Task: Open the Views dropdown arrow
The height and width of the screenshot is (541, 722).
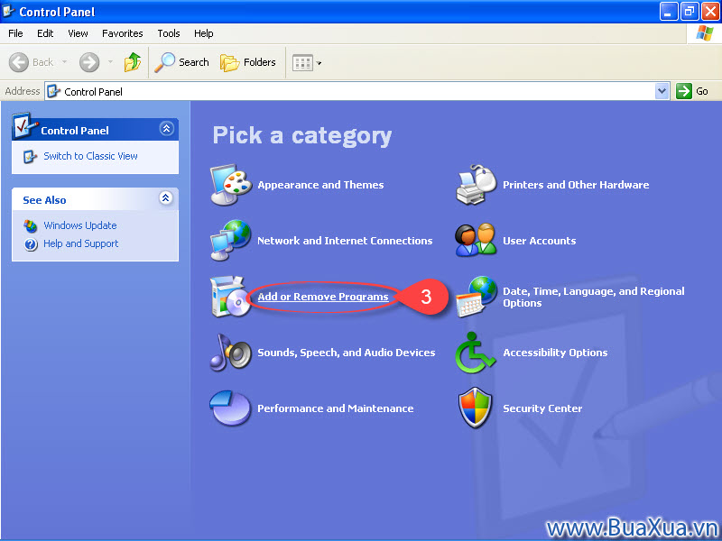Action: (319, 63)
